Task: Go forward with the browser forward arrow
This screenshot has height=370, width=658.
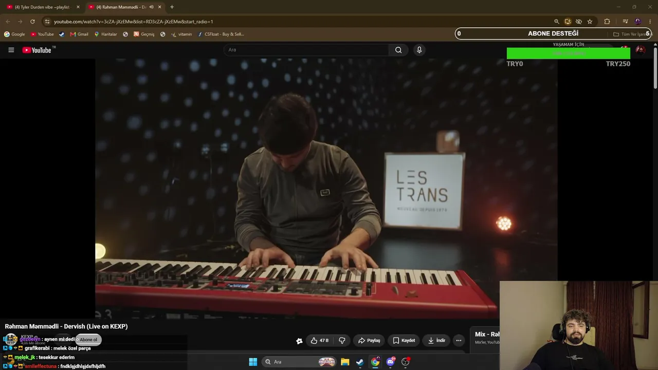Action: coord(20,22)
